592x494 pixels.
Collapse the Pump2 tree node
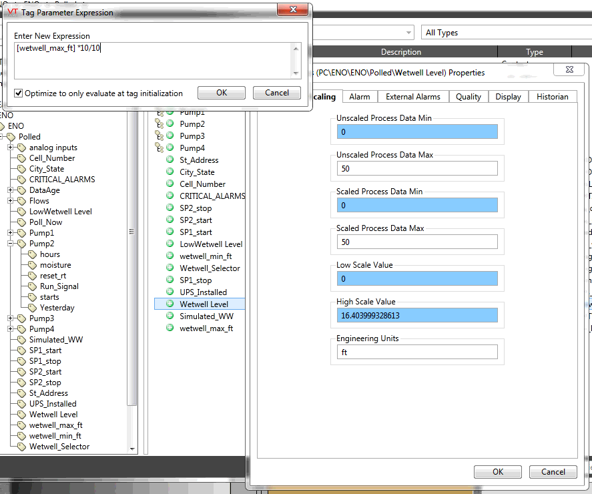[x=11, y=244]
